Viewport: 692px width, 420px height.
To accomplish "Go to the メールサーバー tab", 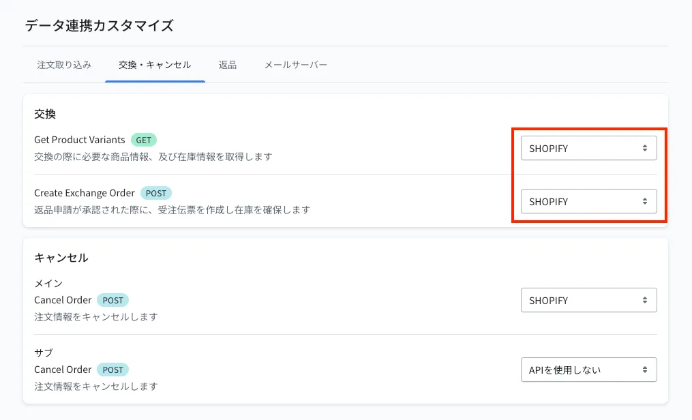I will (x=296, y=65).
